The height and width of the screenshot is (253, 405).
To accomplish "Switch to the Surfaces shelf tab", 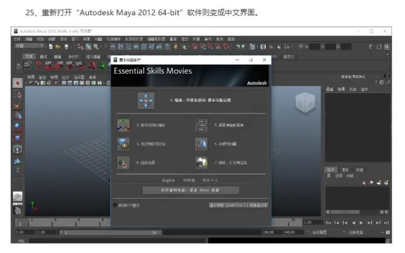I will coord(57,57).
